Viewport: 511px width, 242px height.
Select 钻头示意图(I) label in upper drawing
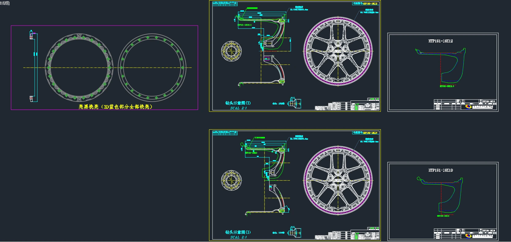pos(238,103)
